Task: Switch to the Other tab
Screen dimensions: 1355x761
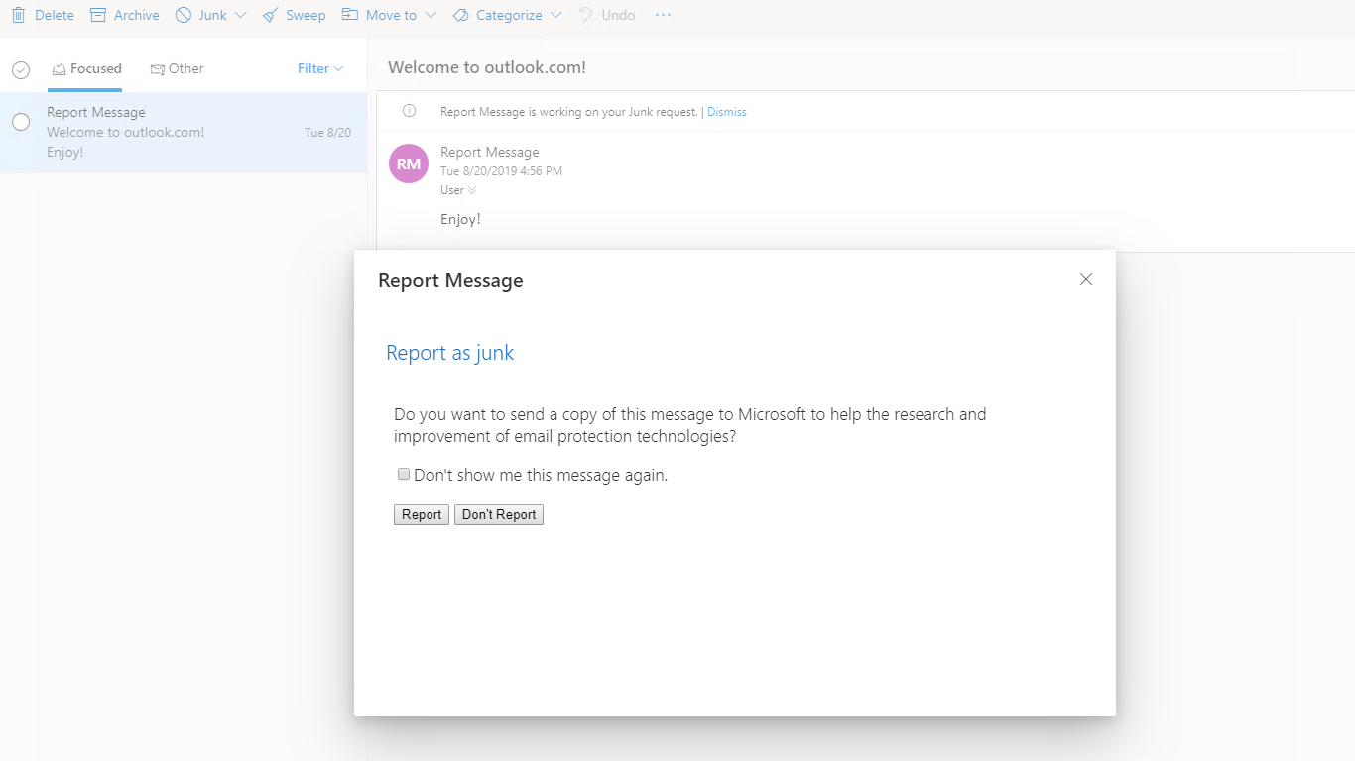Action: point(177,68)
